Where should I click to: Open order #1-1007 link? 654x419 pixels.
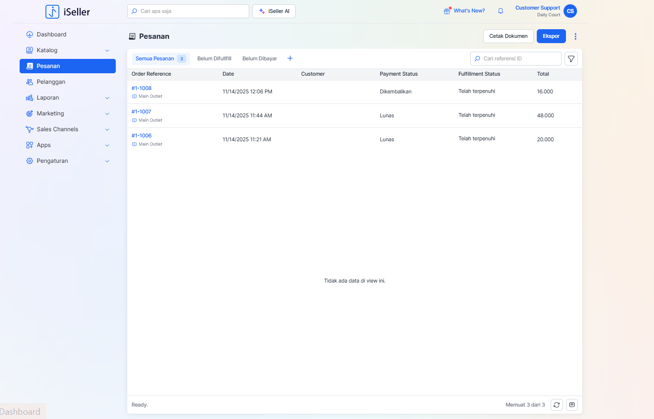[x=141, y=112]
